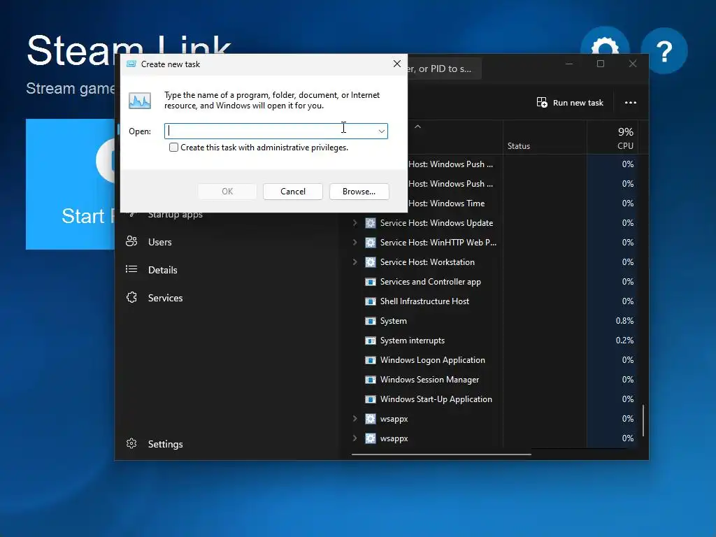Expand Service Host: WinHTTP Web P... row

tap(355, 243)
